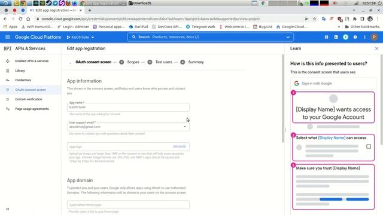
Task: Tick the checkbox in the consent preview
Action: click(x=369, y=146)
